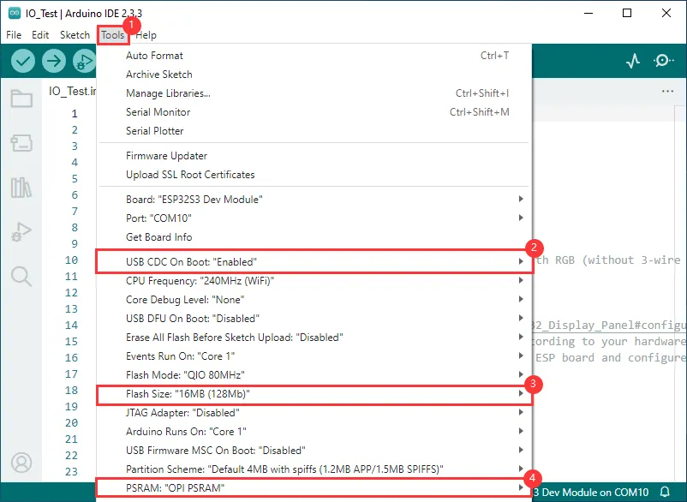Open the Boards Manager sidebar icon
Screen dimensions: 687x502
click(x=21, y=143)
